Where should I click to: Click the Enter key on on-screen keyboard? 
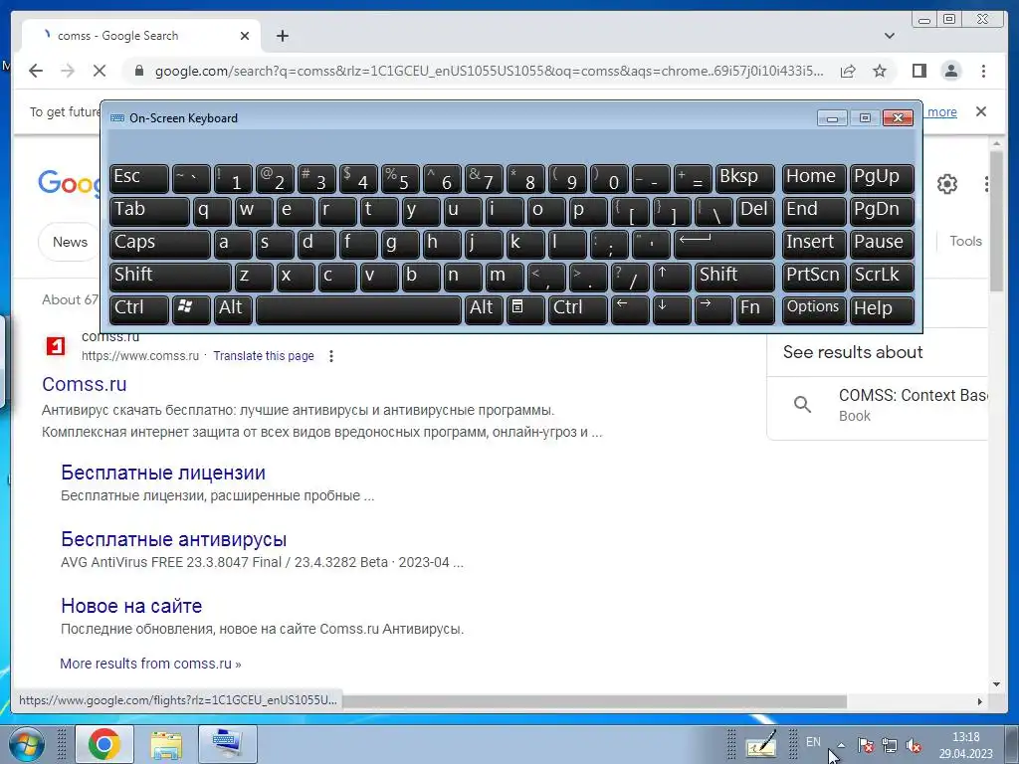pos(724,245)
